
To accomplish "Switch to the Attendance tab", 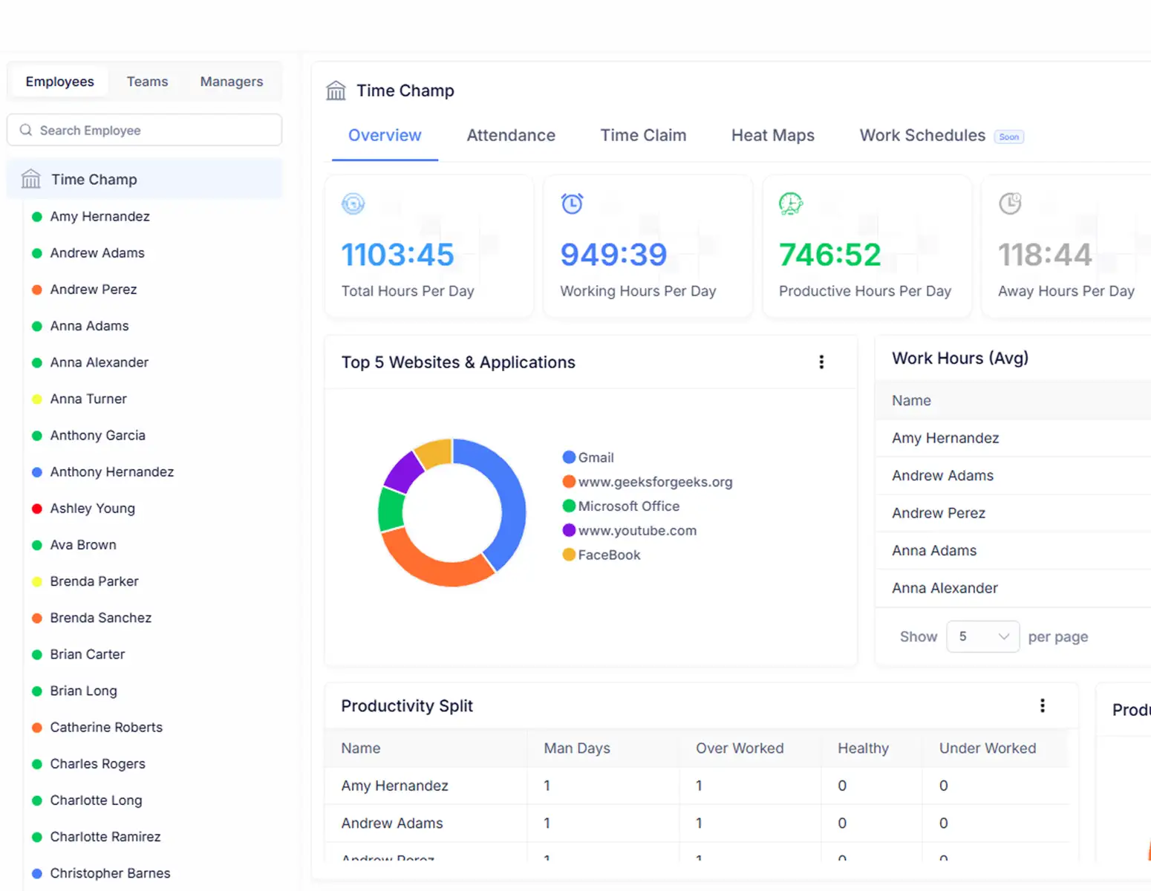I will 511,135.
